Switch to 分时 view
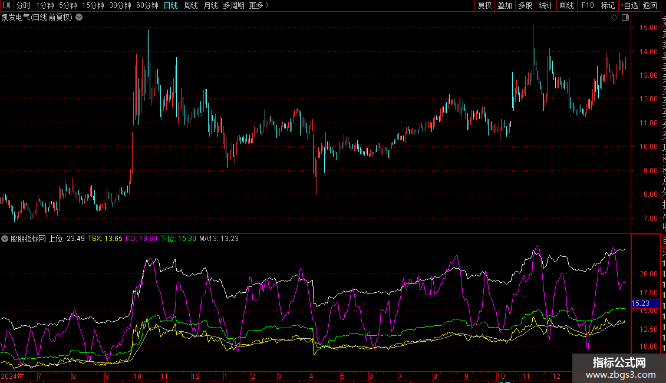Screen dimensions: 666x383 click(x=24, y=5)
